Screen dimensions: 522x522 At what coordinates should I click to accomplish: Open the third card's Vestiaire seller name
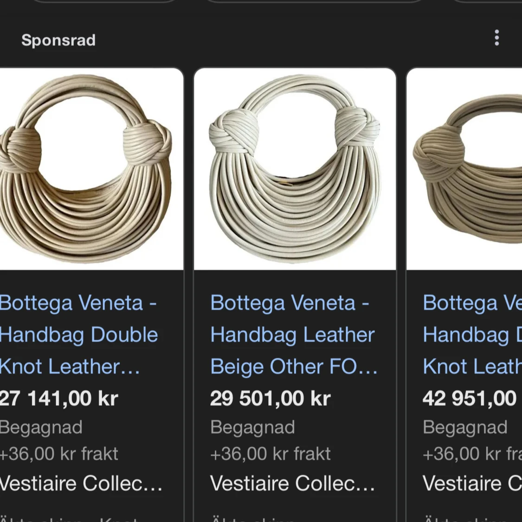[x=472, y=483]
